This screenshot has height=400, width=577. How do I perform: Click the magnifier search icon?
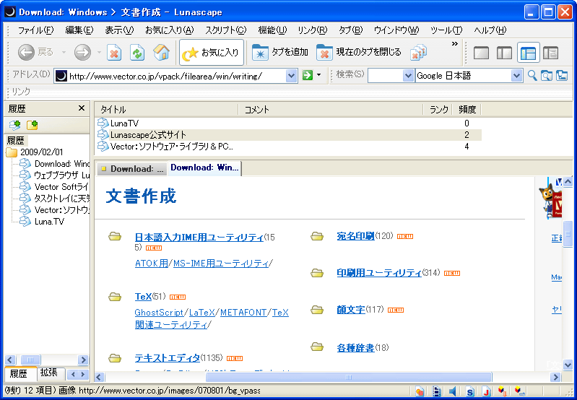[x=532, y=75]
